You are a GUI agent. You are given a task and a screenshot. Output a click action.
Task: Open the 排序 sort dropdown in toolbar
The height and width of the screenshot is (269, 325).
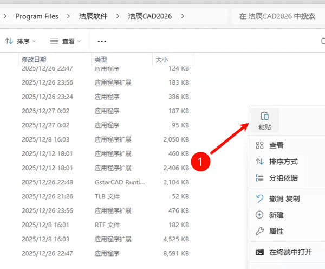pyautogui.click(x=21, y=41)
